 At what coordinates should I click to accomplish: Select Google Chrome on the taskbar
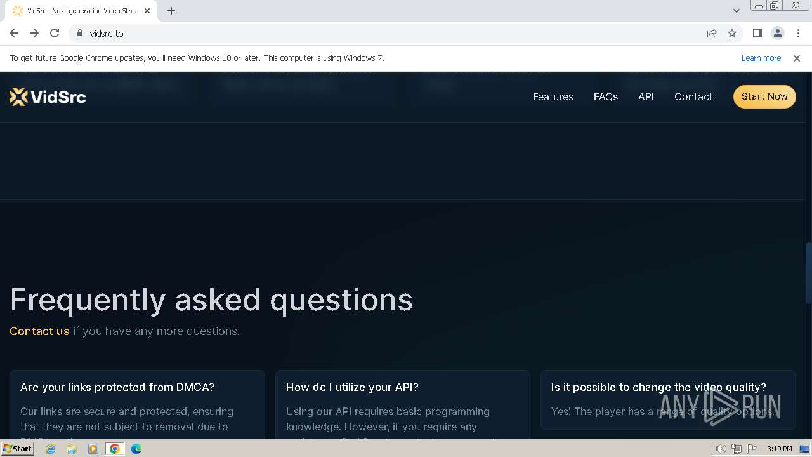(115, 449)
